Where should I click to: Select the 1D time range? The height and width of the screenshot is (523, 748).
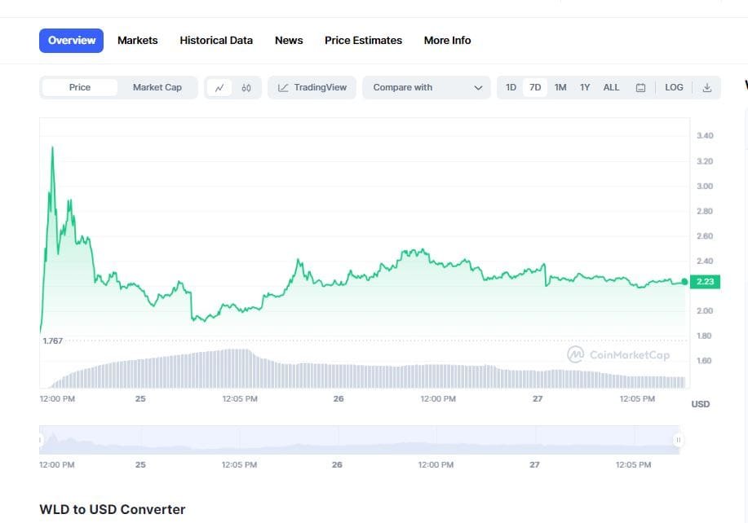pos(511,86)
